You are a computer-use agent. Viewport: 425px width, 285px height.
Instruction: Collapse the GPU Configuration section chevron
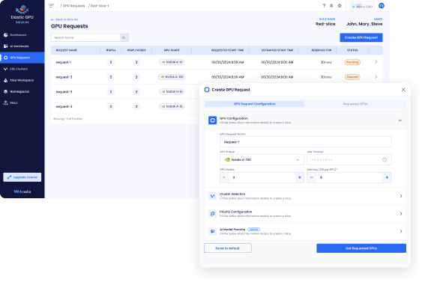coord(400,120)
